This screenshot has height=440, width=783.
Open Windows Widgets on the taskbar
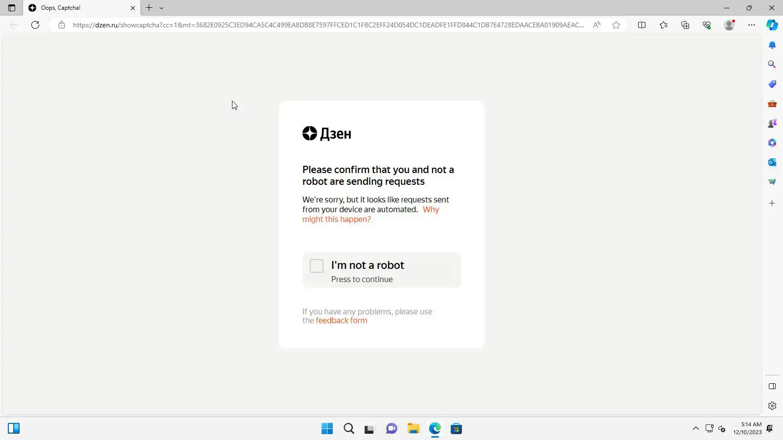(14, 429)
